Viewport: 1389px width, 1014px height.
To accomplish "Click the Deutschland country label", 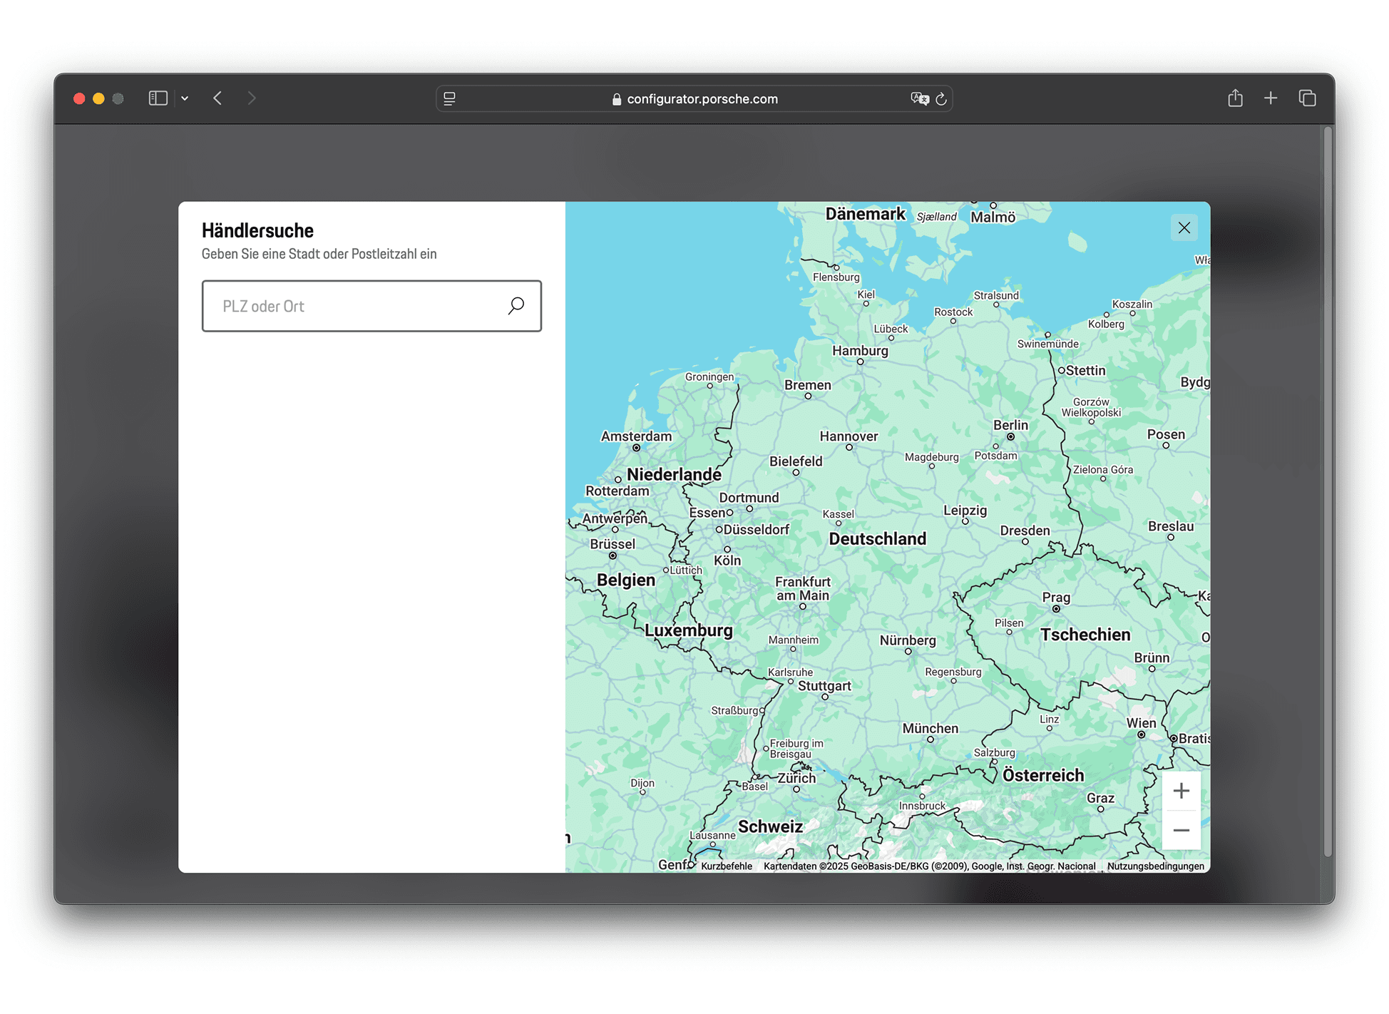I will coord(878,539).
